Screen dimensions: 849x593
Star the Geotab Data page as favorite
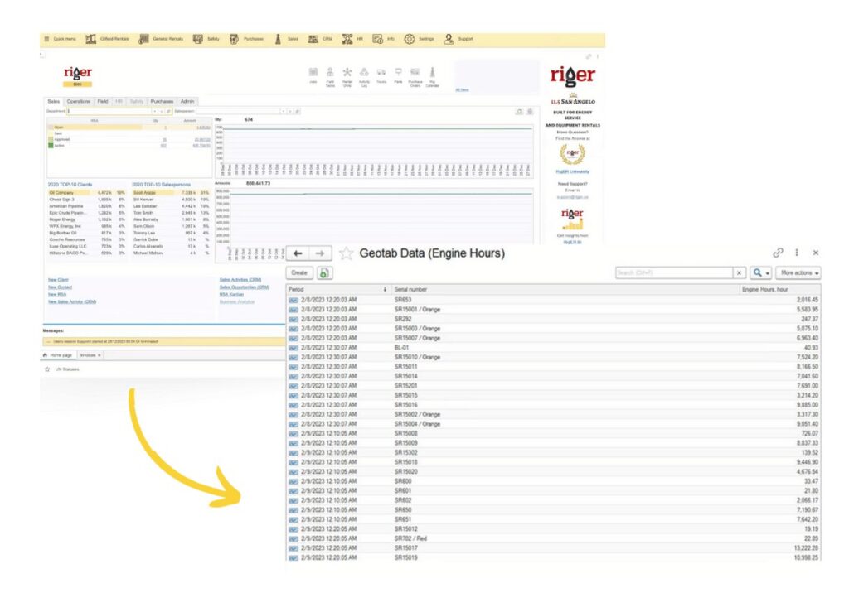click(346, 253)
